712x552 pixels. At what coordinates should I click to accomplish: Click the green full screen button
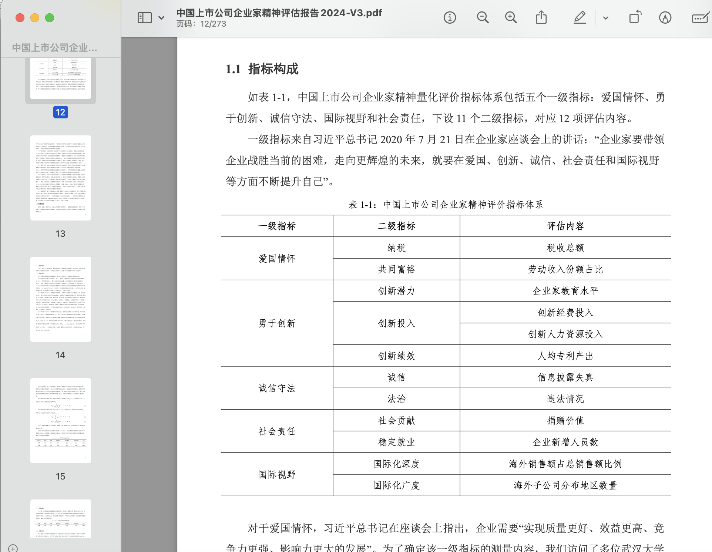(50, 18)
